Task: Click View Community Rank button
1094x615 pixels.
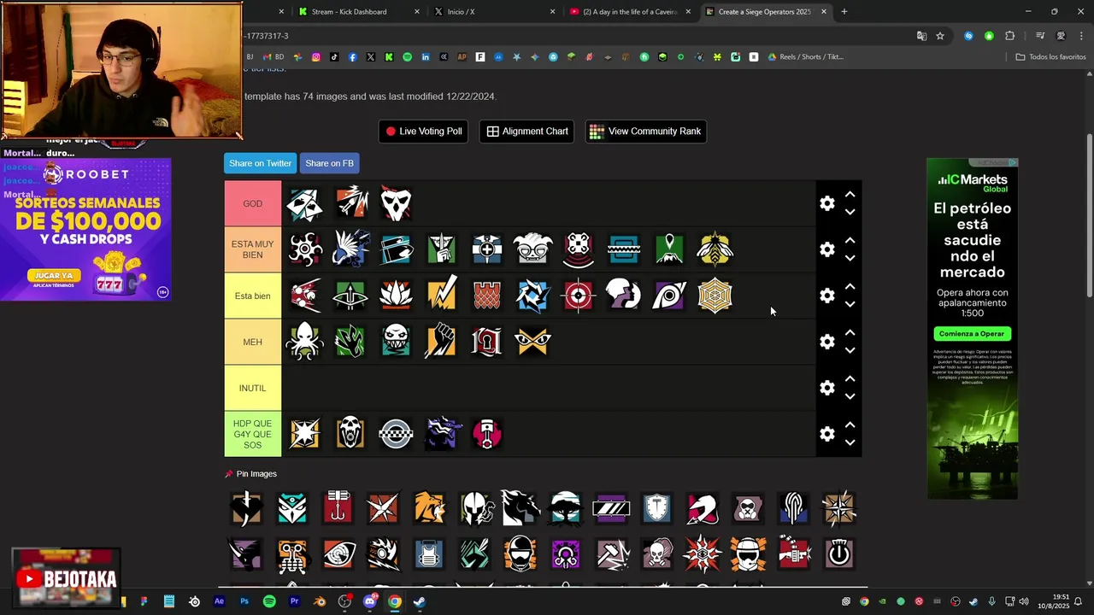Action: (646, 132)
